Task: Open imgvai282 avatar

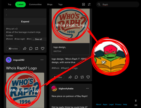Action: [9, 60]
